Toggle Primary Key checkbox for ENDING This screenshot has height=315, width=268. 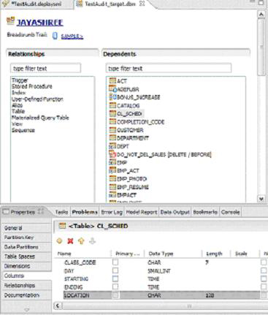click(x=115, y=286)
